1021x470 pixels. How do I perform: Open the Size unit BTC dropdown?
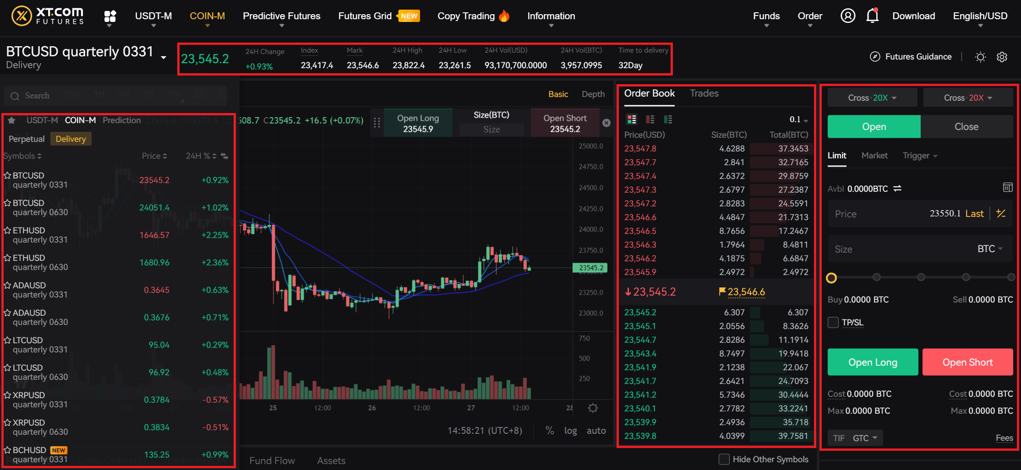(x=990, y=249)
